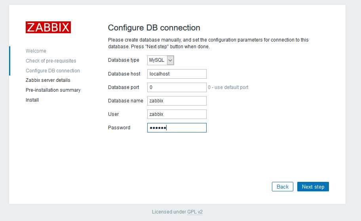Go to Check of pre-requisites step

(x=51, y=61)
